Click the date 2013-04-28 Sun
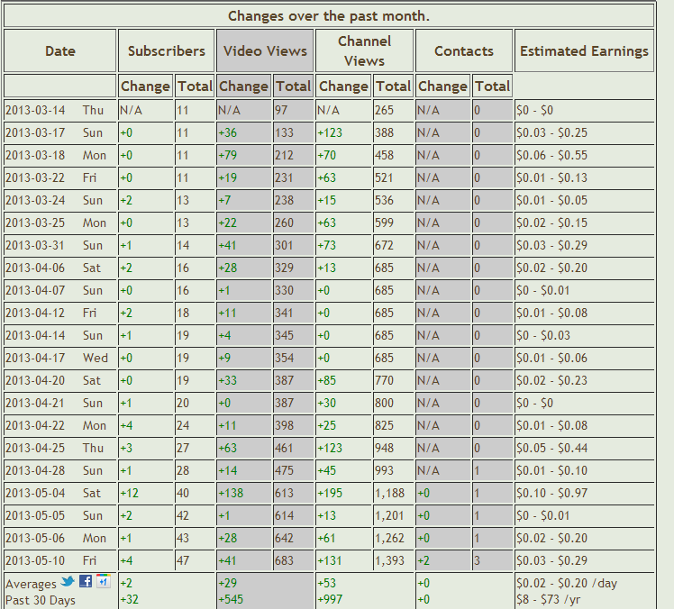The image size is (674, 609). tap(54, 470)
